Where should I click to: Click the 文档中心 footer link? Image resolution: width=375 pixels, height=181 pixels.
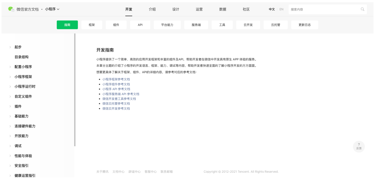(x=119, y=172)
